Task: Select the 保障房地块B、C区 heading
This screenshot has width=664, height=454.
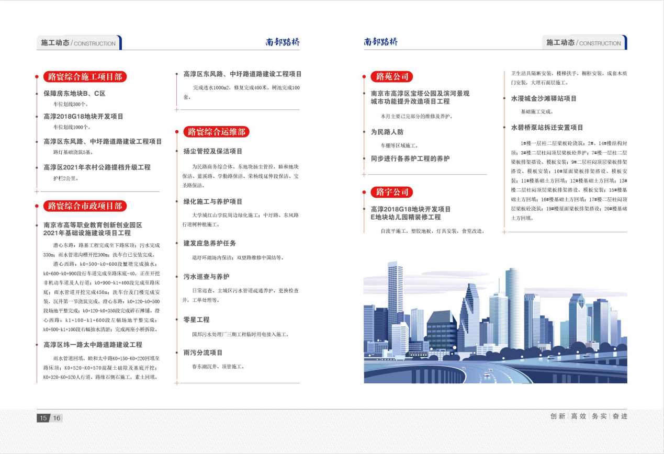Action: pyautogui.click(x=74, y=94)
